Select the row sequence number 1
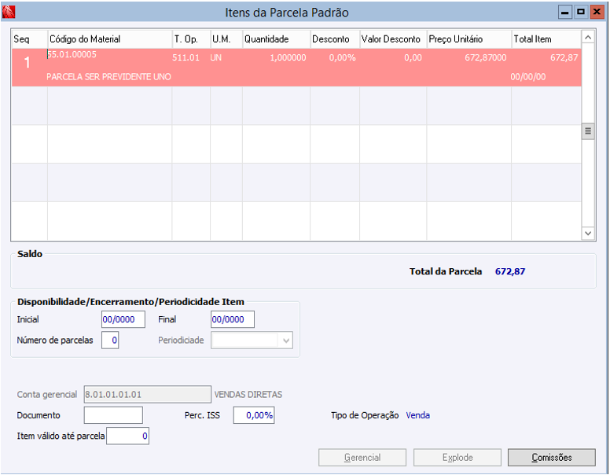 (x=28, y=63)
